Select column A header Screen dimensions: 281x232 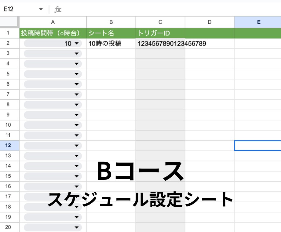53,22
